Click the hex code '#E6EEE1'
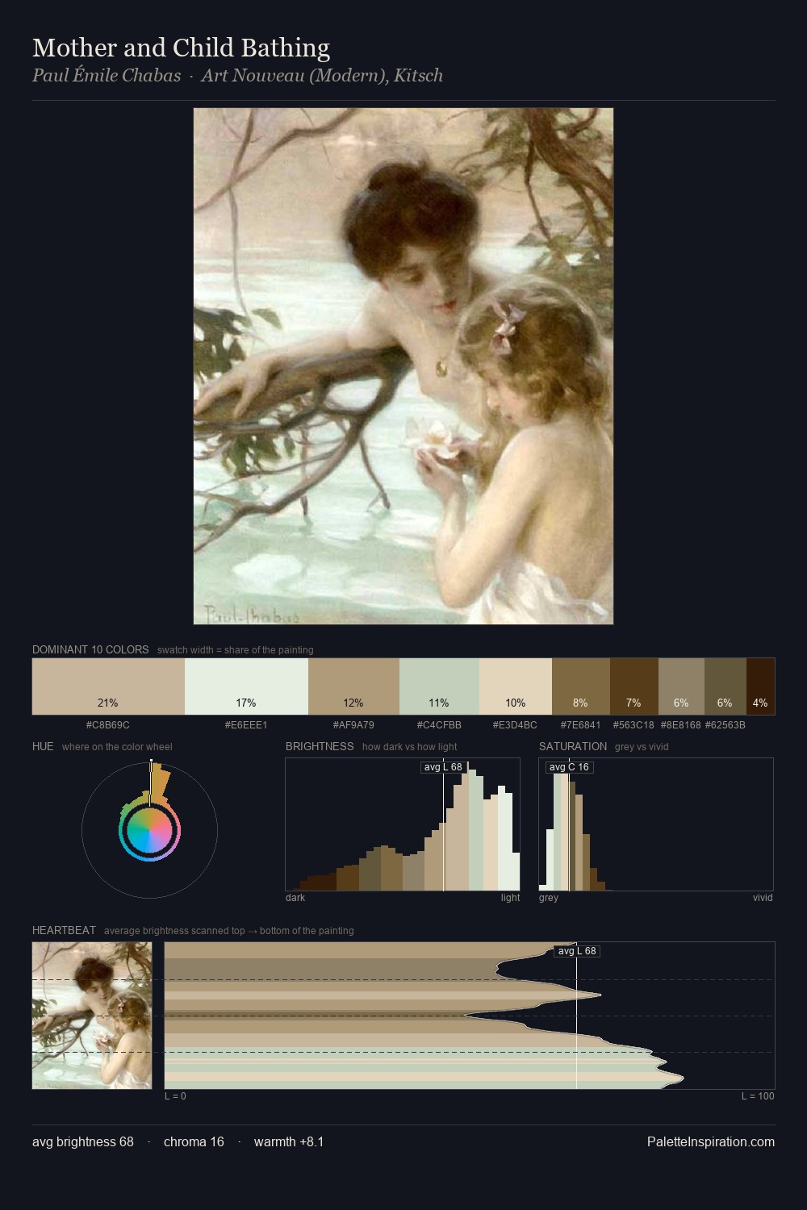This screenshot has height=1210, width=807. [246, 725]
